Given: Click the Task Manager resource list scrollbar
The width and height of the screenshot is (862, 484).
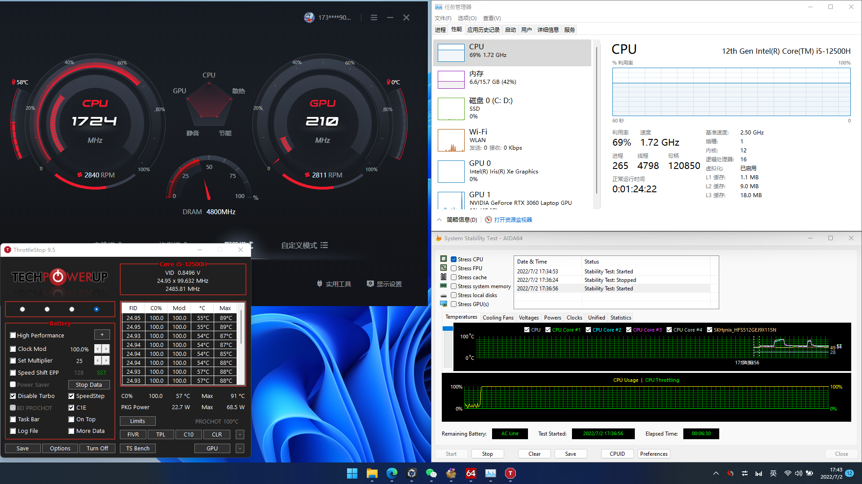Looking at the screenshot, I should click(596, 121).
